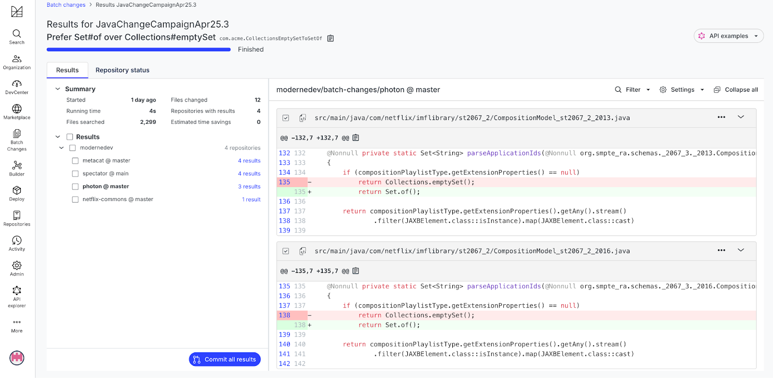Click the Moderne logo icon
Viewport: 773px width, 378px height.
17,12
